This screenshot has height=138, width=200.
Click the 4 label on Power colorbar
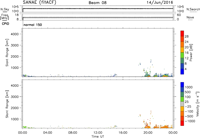[186, 69]
